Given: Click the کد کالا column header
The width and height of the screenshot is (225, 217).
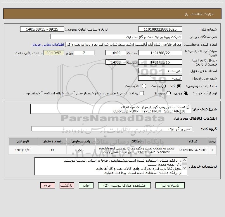Looking at the screenshot, I should point(193,141).
